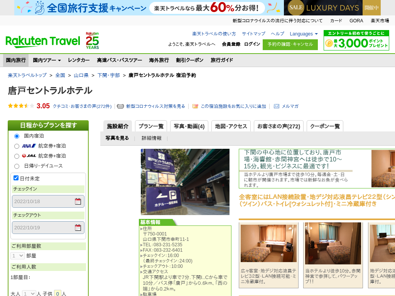Click the favorite-add icon beside お気に入りに追加
Viewport: 395px width, 296px height.
195,106
